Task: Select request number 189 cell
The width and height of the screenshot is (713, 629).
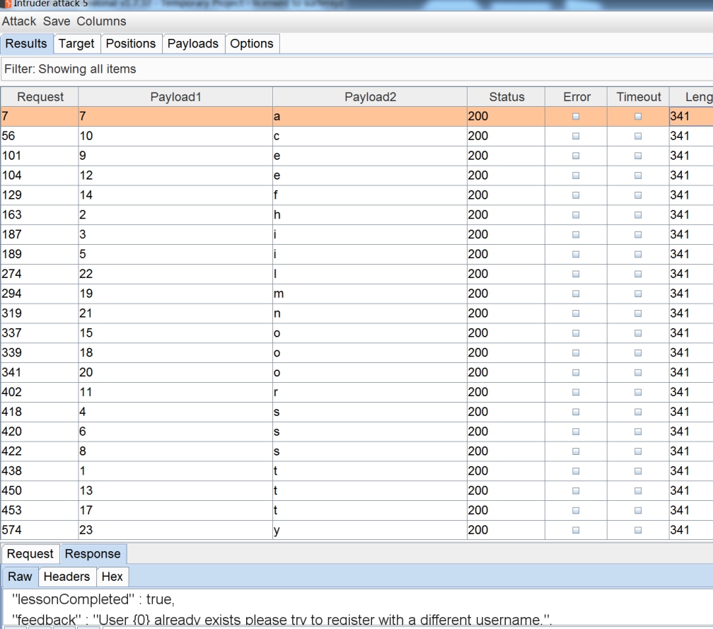Action: point(40,254)
